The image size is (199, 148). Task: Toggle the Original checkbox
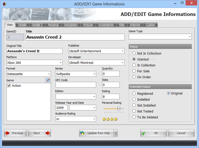(x=169, y=93)
